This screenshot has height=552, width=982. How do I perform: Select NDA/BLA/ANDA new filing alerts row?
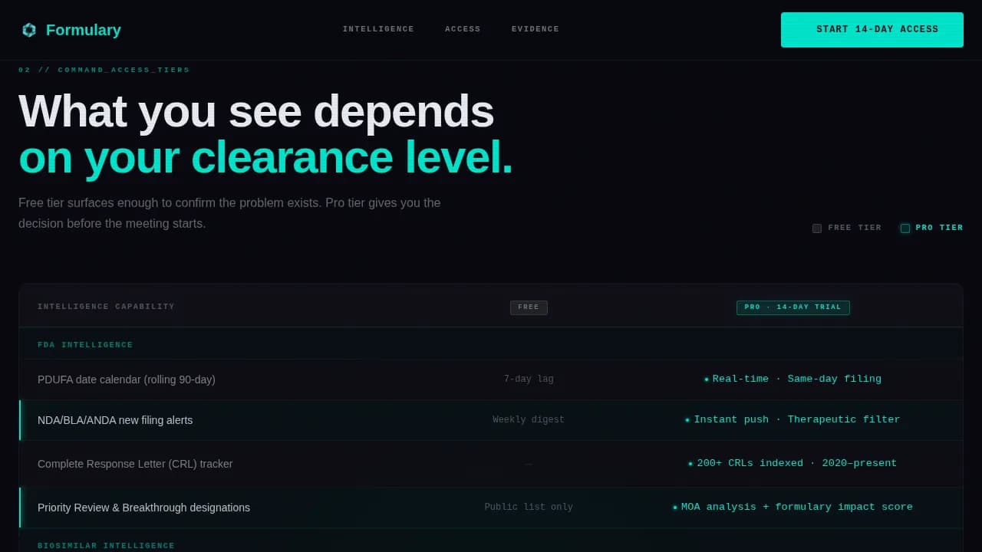pos(491,420)
